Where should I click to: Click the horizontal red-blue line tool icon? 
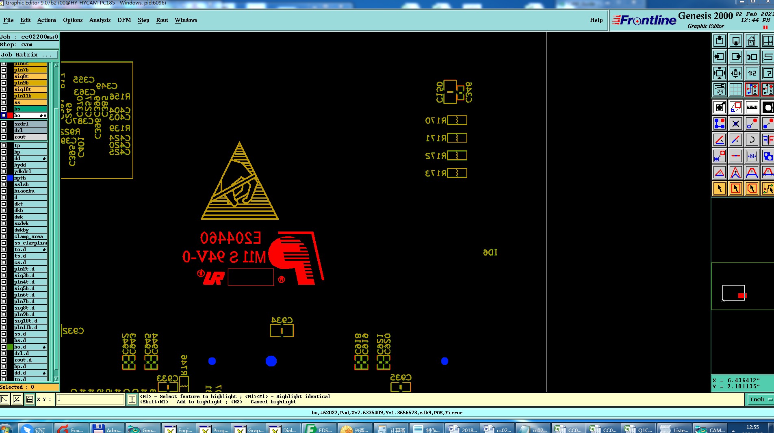(736, 156)
